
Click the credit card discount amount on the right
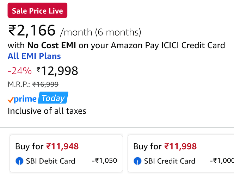(222, 161)
